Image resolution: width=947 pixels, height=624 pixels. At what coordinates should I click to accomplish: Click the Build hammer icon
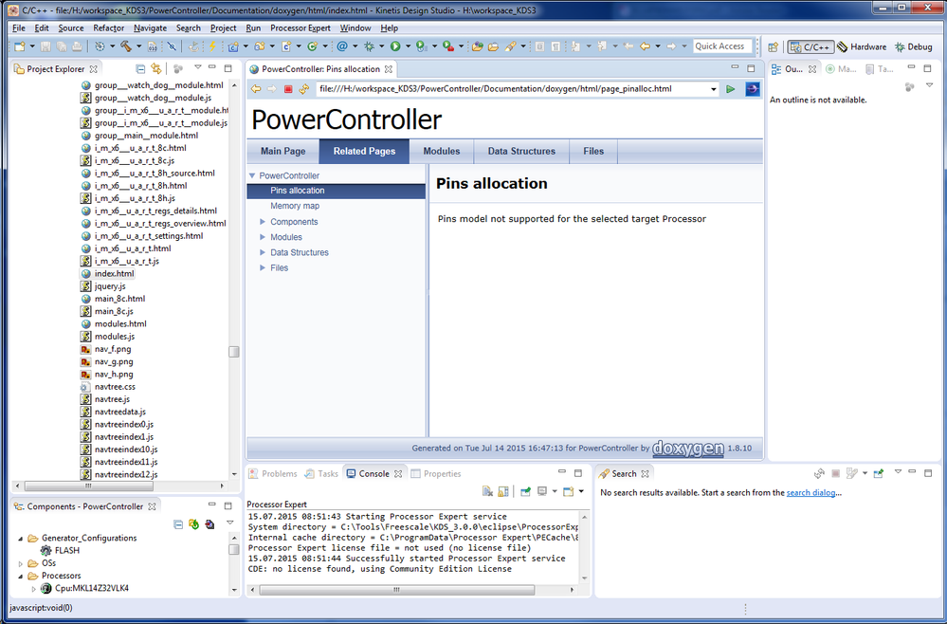coord(126,46)
